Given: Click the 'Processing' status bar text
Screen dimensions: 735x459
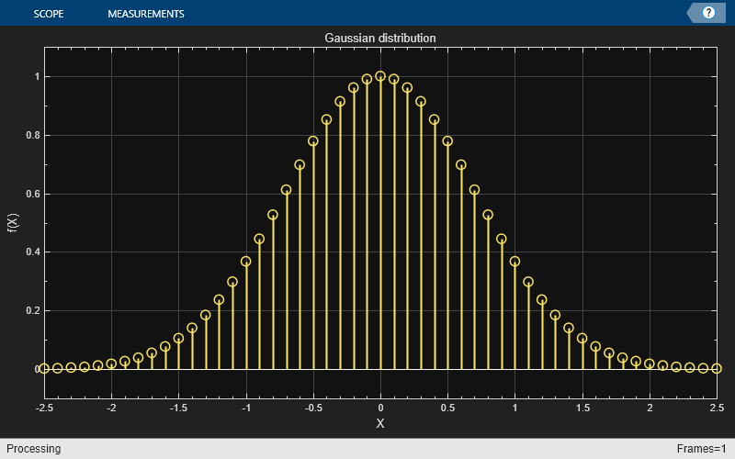Looking at the screenshot, I should (x=34, y=449).
